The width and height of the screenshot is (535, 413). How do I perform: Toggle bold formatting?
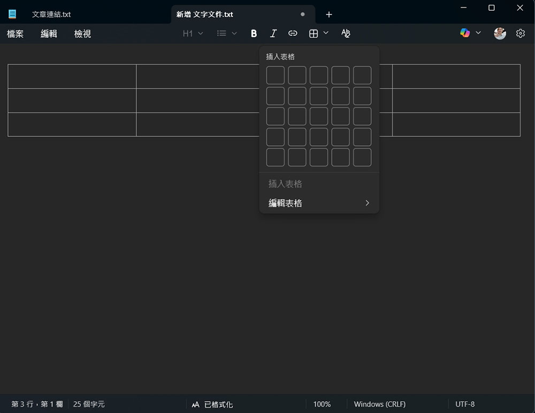pos(254,33)
